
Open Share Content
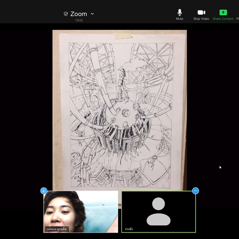coord(223,15)
